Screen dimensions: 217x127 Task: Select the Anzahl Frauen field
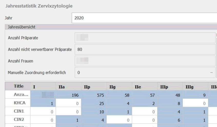[145, 61]
